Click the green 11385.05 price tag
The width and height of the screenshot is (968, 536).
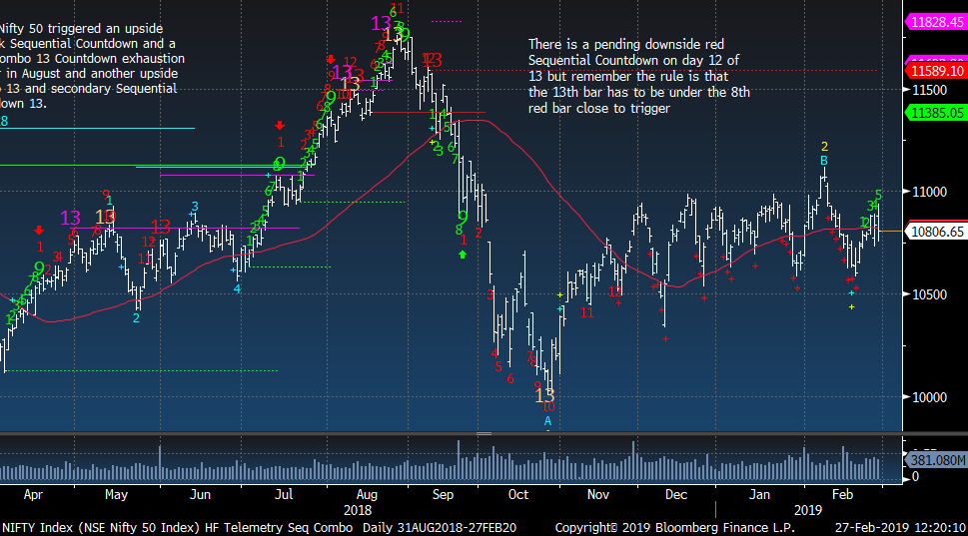point(936,113)
